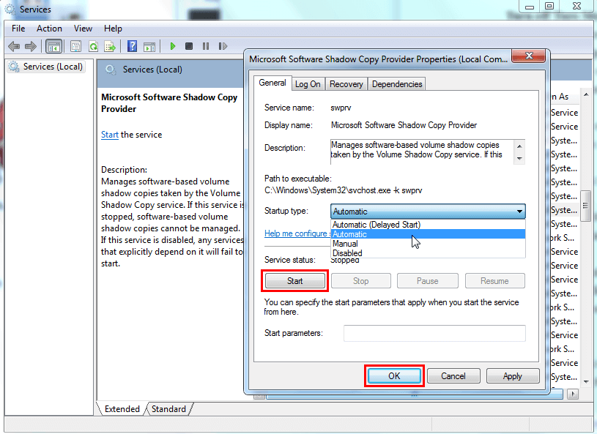Click services list scroll down arrow
The width and height of the screenshot is (597, 434).
click(x=585, y=381)
